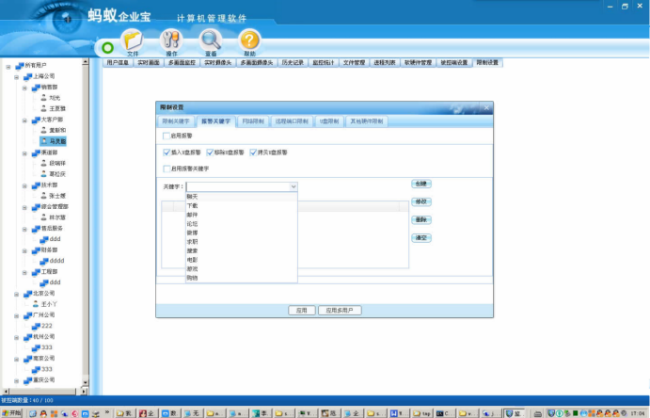This screenshot has width=650, height=418.
Task: Collapse the 技术部 department node
Action: (25, 185)
